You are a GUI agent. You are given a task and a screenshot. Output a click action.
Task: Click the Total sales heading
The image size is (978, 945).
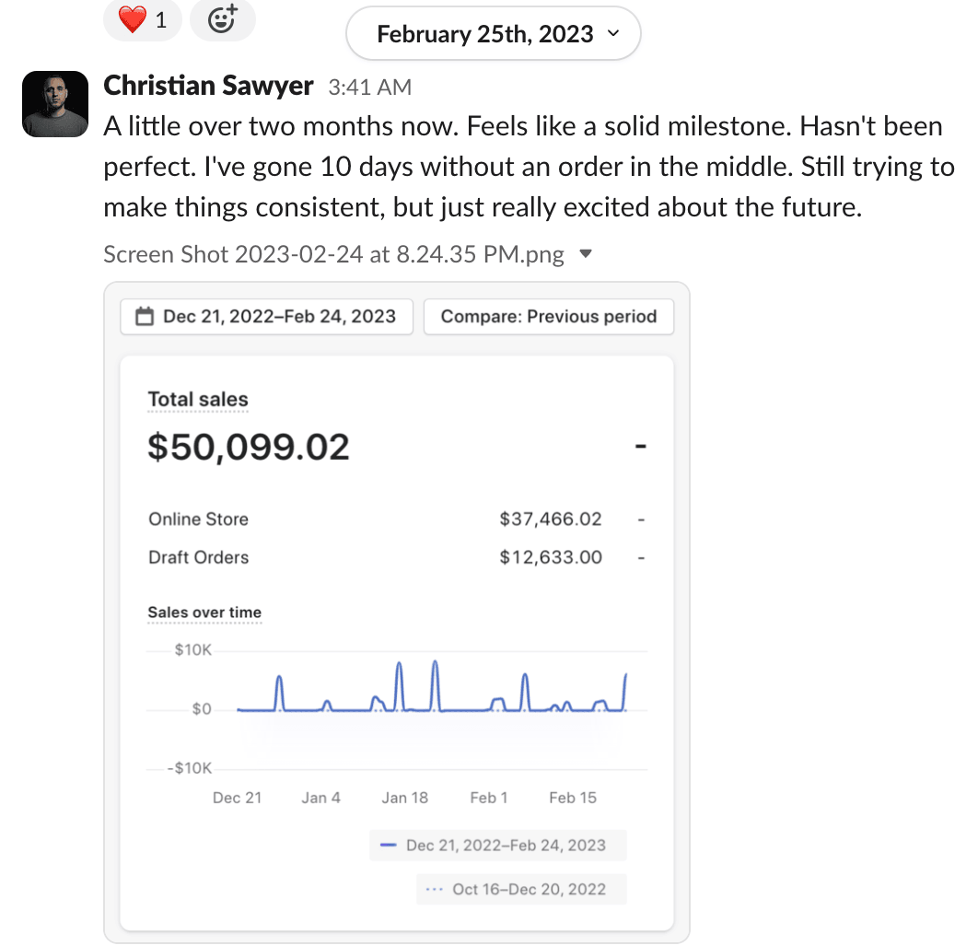click(198, 400)
